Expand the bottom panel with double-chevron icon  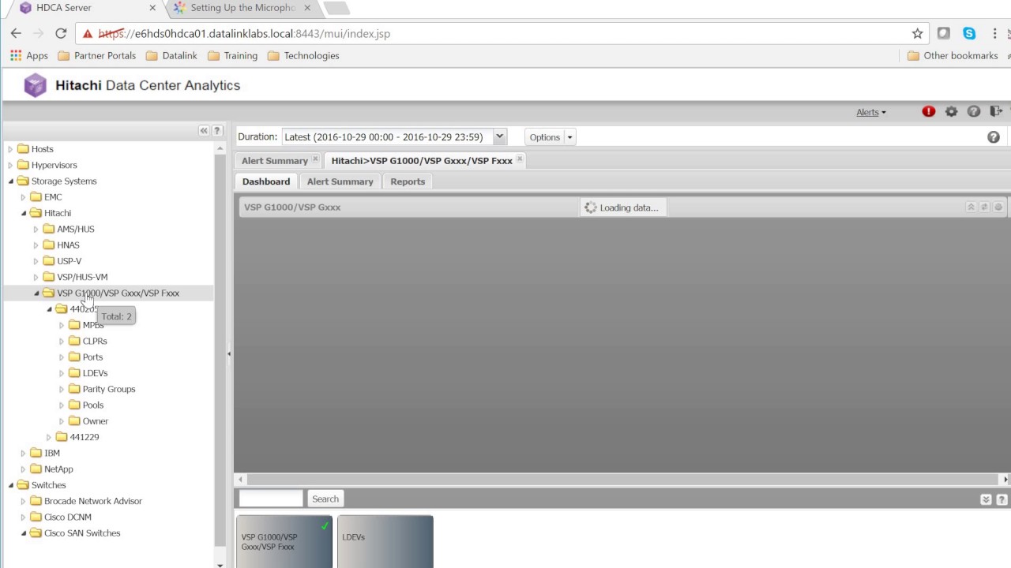point(986,499)
